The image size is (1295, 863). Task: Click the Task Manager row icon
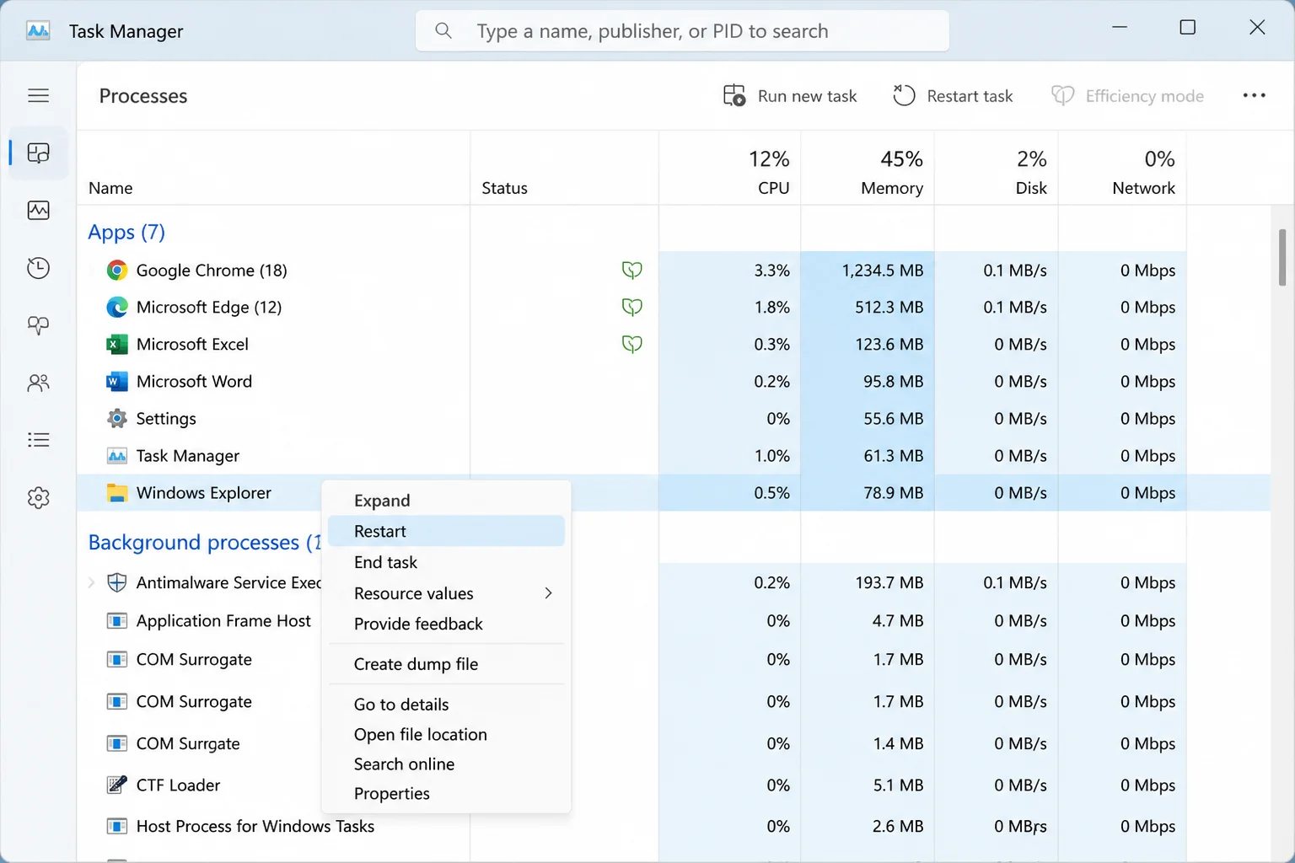[x=117, y=456]
